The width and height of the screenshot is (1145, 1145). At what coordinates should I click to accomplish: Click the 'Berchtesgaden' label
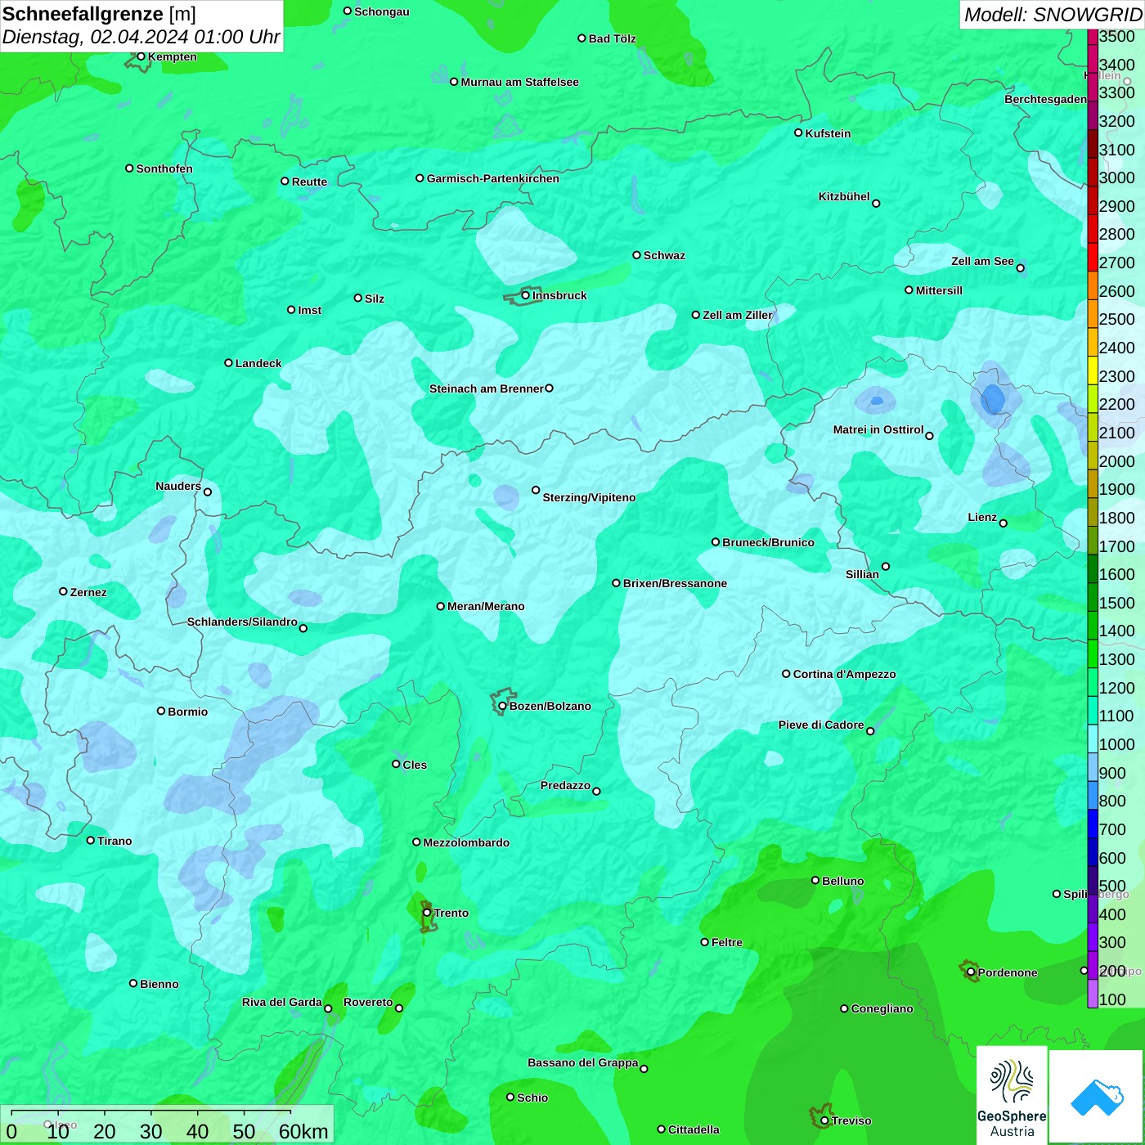[1045, 99]
